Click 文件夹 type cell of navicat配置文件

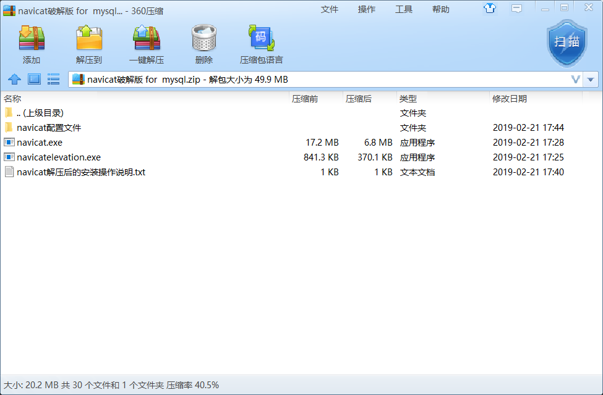[x=413, y=128]
